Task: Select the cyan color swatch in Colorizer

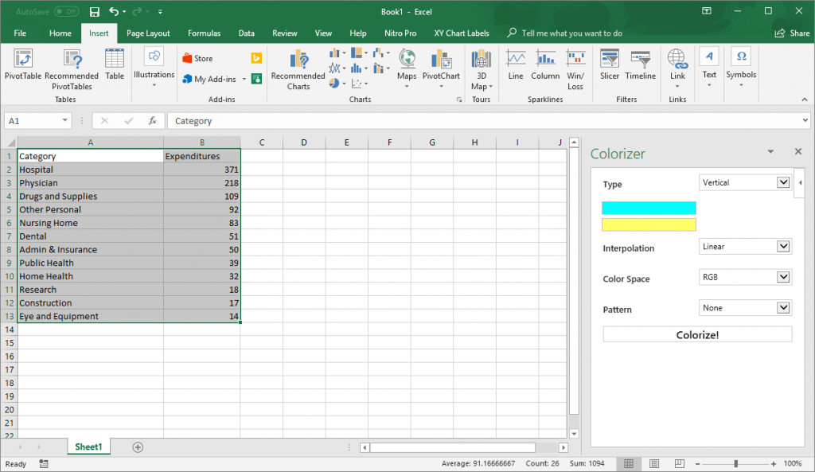Action: coord(649,207)
